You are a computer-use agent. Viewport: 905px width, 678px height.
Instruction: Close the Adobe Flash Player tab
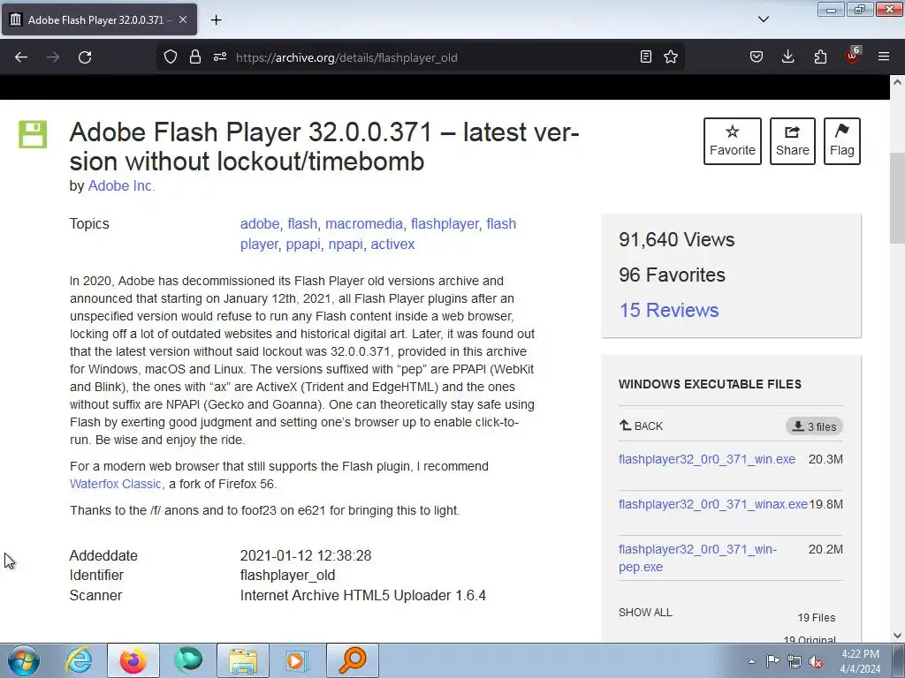(182, 19)
